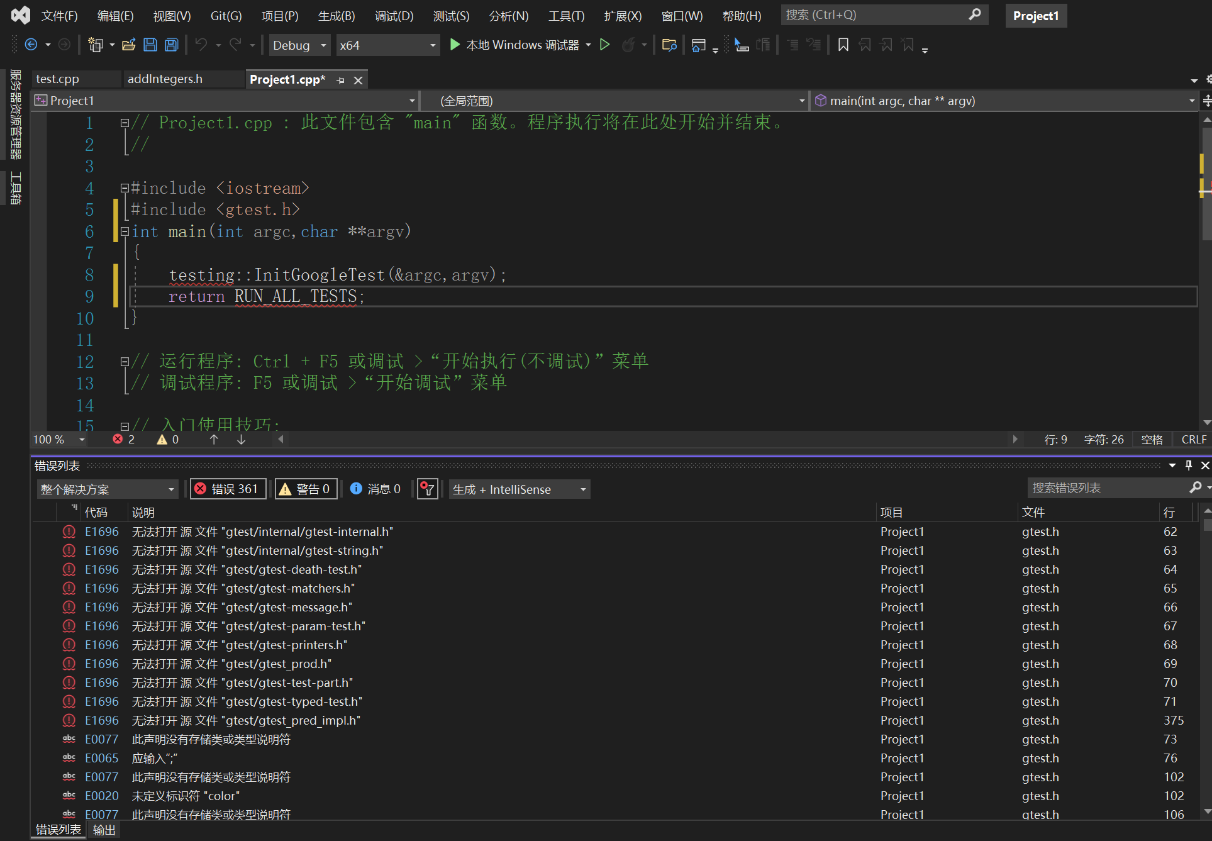1212x841 pixels.
Task: Collapse the main function code block
Action: tap(125, 231)
